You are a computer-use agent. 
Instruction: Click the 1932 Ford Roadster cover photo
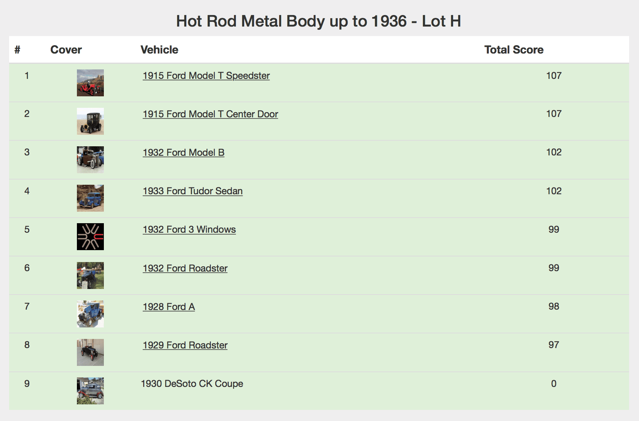click(x=90, y=276)
